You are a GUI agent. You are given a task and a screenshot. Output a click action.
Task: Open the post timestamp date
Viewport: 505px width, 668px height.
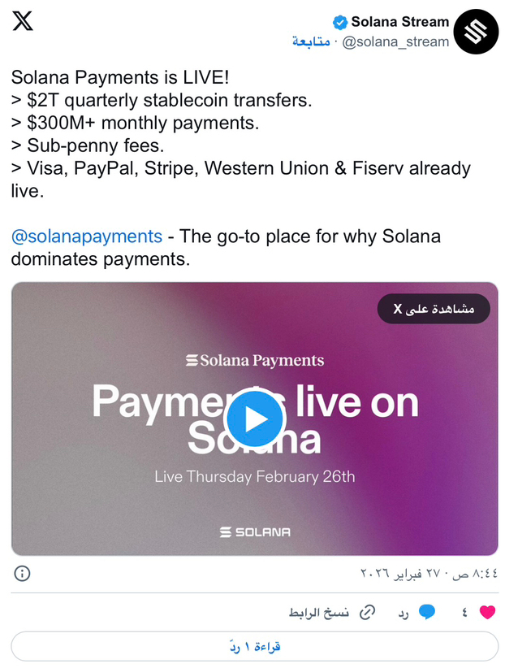429,574
